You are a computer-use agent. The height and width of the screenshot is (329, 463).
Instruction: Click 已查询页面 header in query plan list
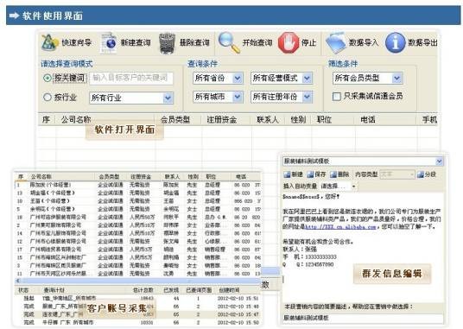[199, 290]
